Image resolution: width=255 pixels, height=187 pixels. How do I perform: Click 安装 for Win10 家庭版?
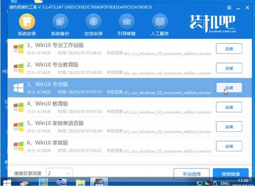229,146
